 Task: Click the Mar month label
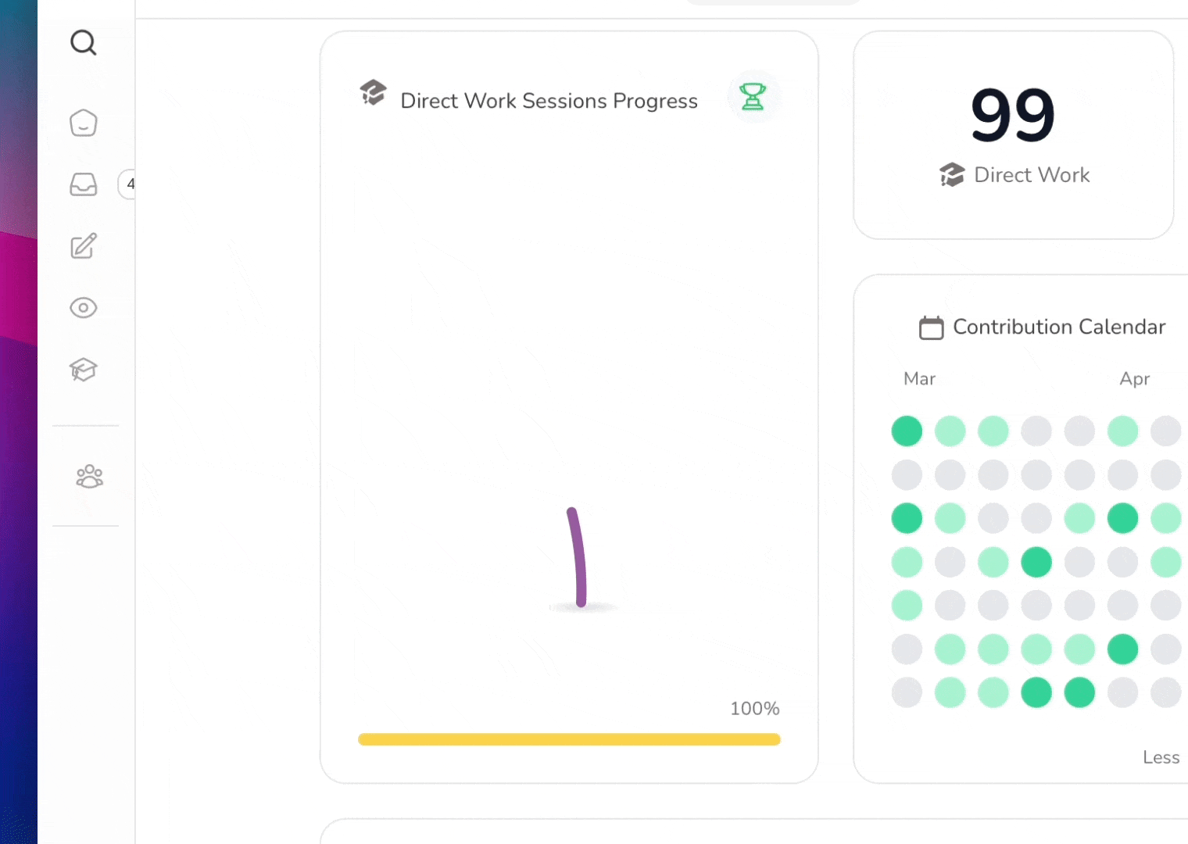click(x=919, y=379)
